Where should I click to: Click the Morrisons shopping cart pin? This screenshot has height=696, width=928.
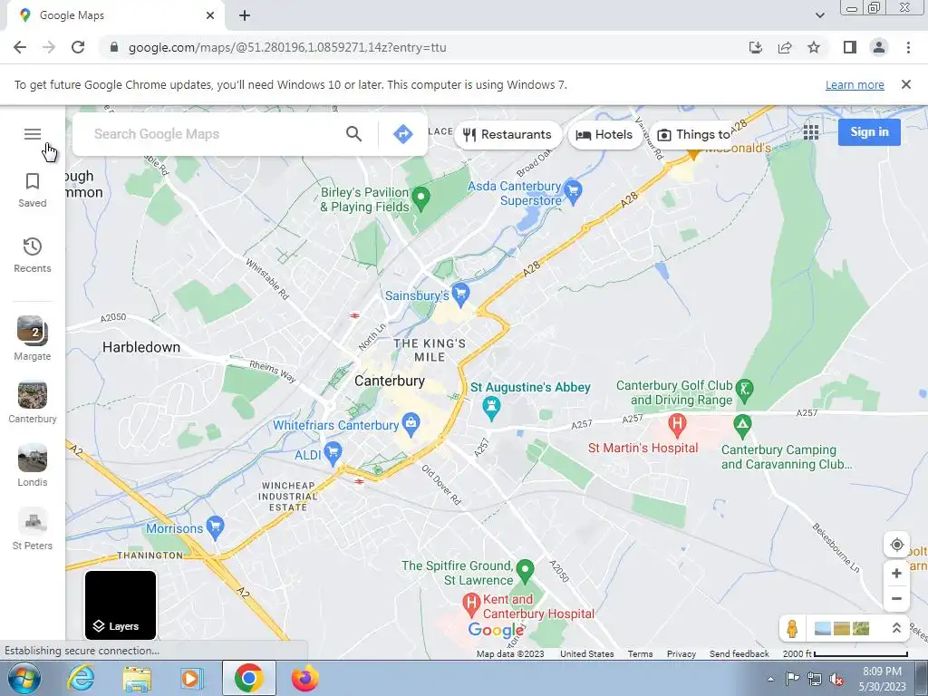pos(216,527)
